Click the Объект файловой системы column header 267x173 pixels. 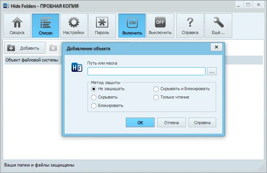32,60
